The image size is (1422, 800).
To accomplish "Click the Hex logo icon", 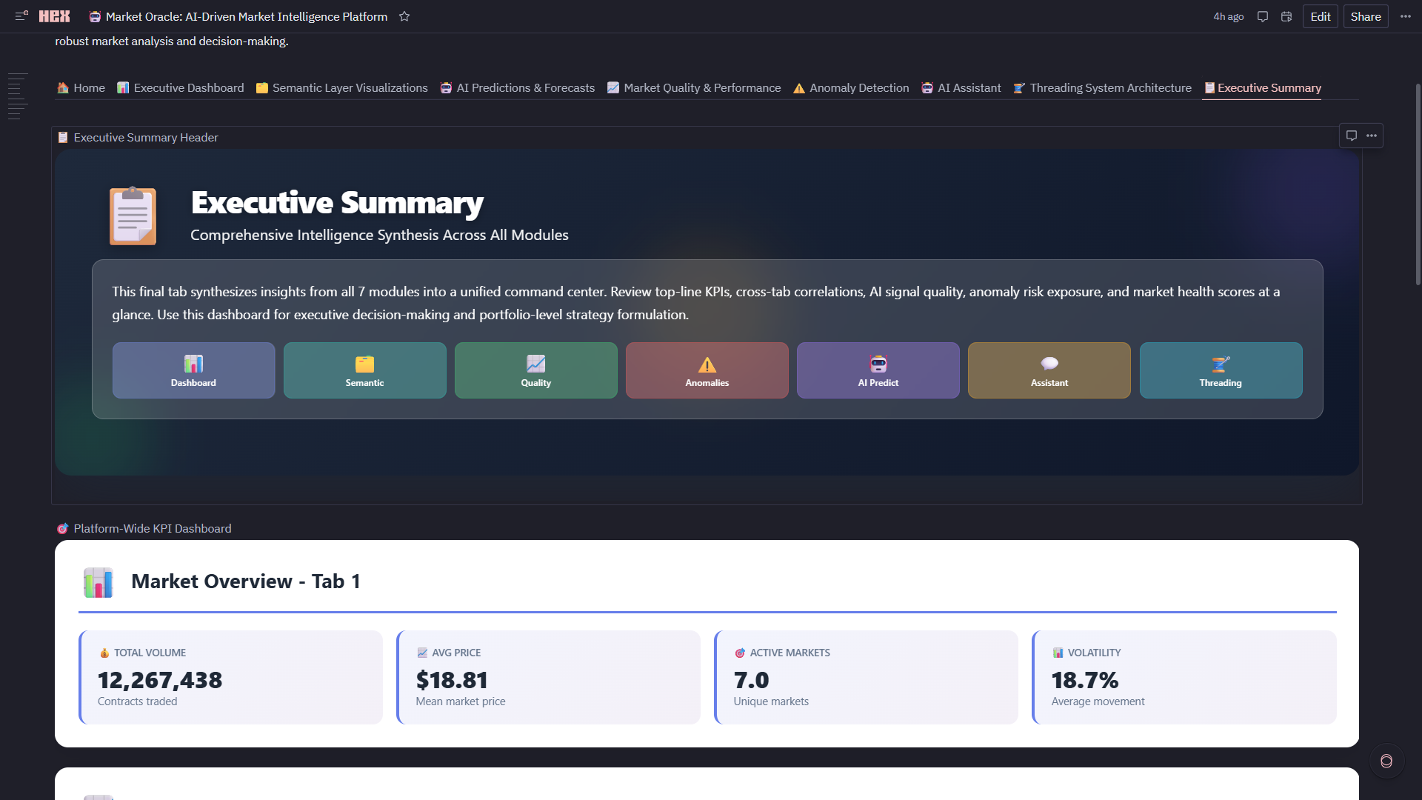I will coord(54,16).
